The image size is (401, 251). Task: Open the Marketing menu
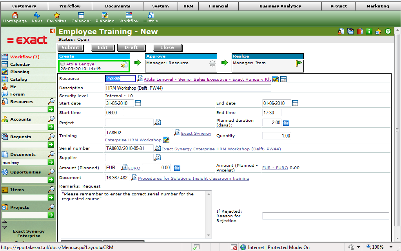click(x=378, y=6)
